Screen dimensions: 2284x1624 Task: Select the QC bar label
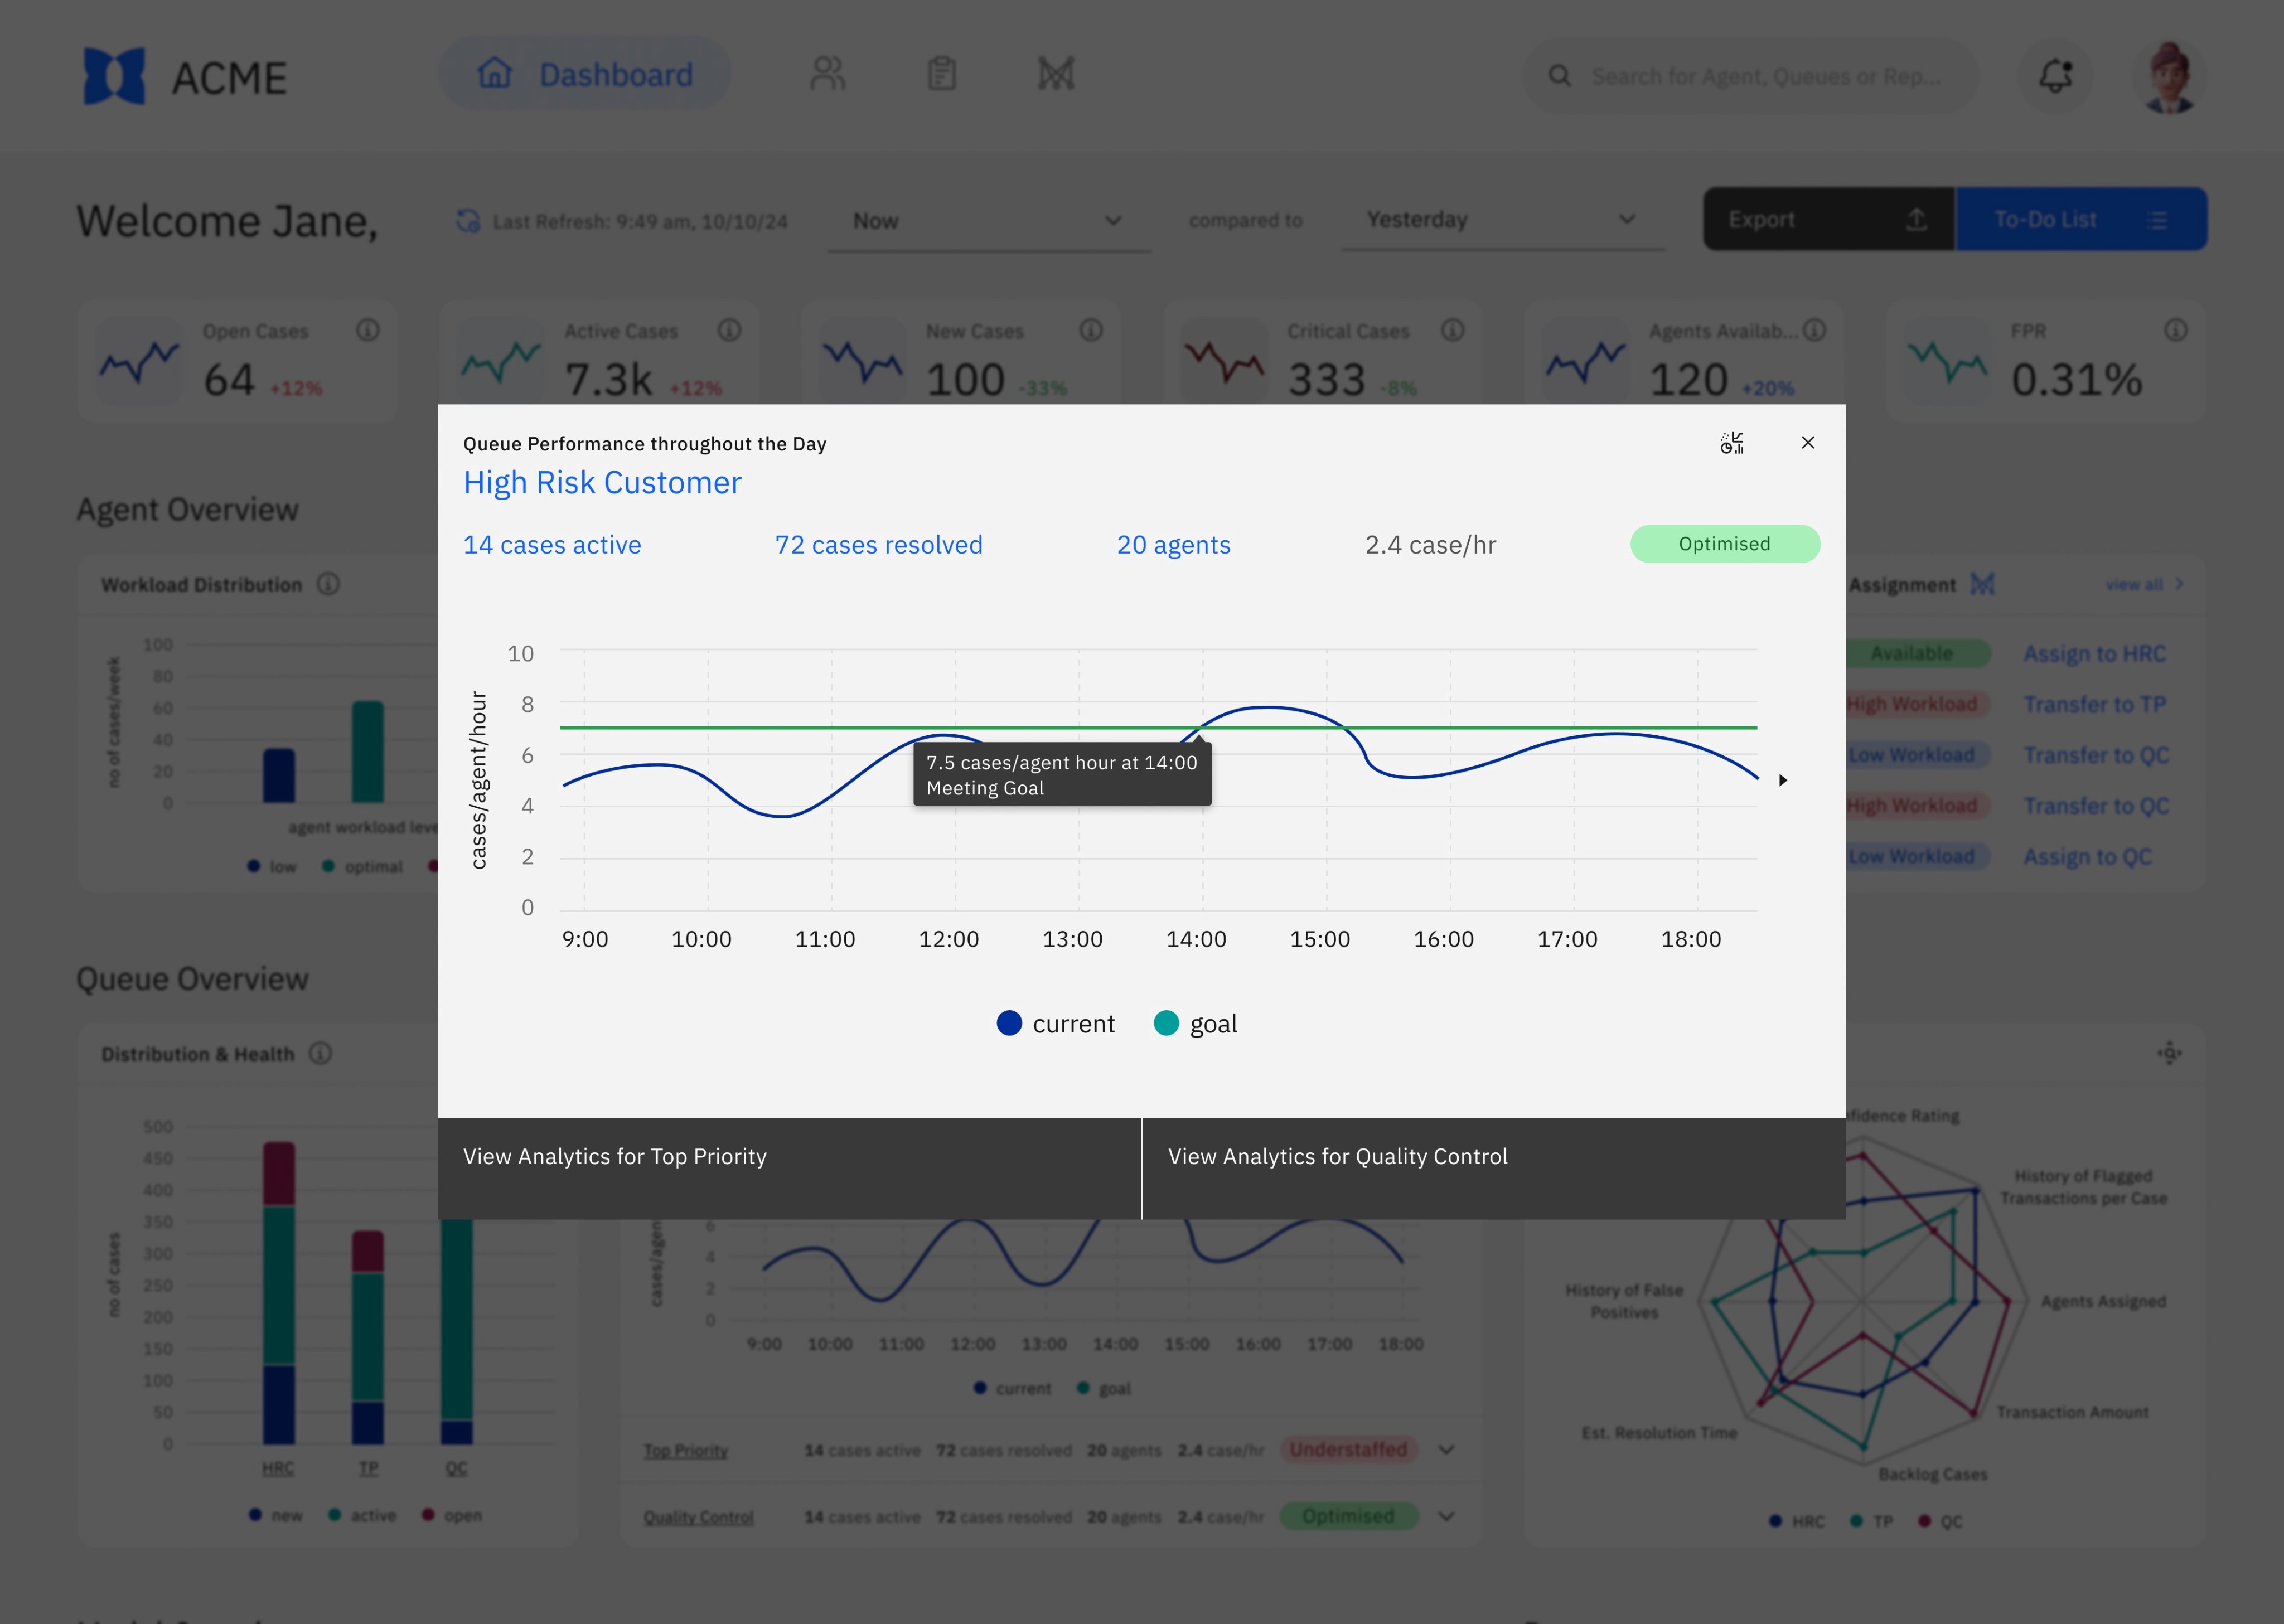point(456,1468)
